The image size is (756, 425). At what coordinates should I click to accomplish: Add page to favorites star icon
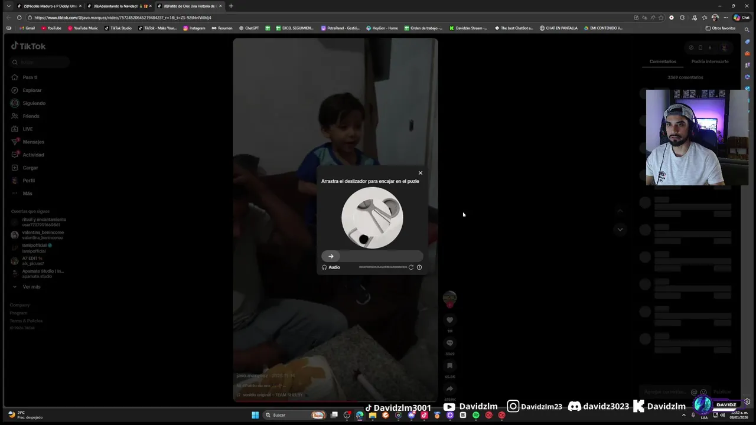tap(661, 18)
